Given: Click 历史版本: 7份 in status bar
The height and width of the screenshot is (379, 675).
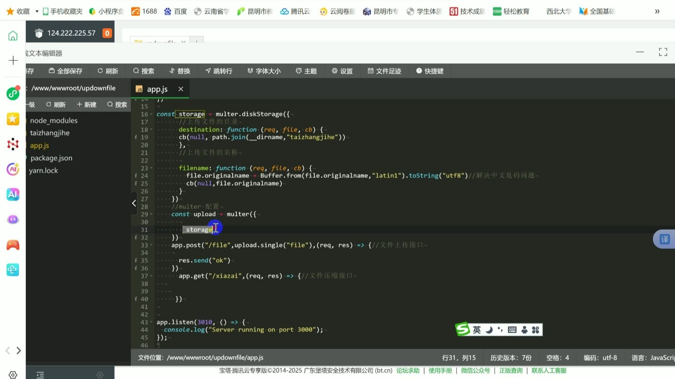Looking at the screenshot, I should click(x=511, y=358).
